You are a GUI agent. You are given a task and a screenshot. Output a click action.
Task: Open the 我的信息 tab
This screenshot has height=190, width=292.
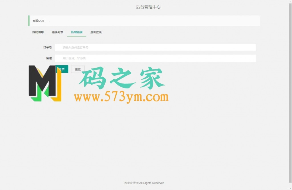pos(38,32)
